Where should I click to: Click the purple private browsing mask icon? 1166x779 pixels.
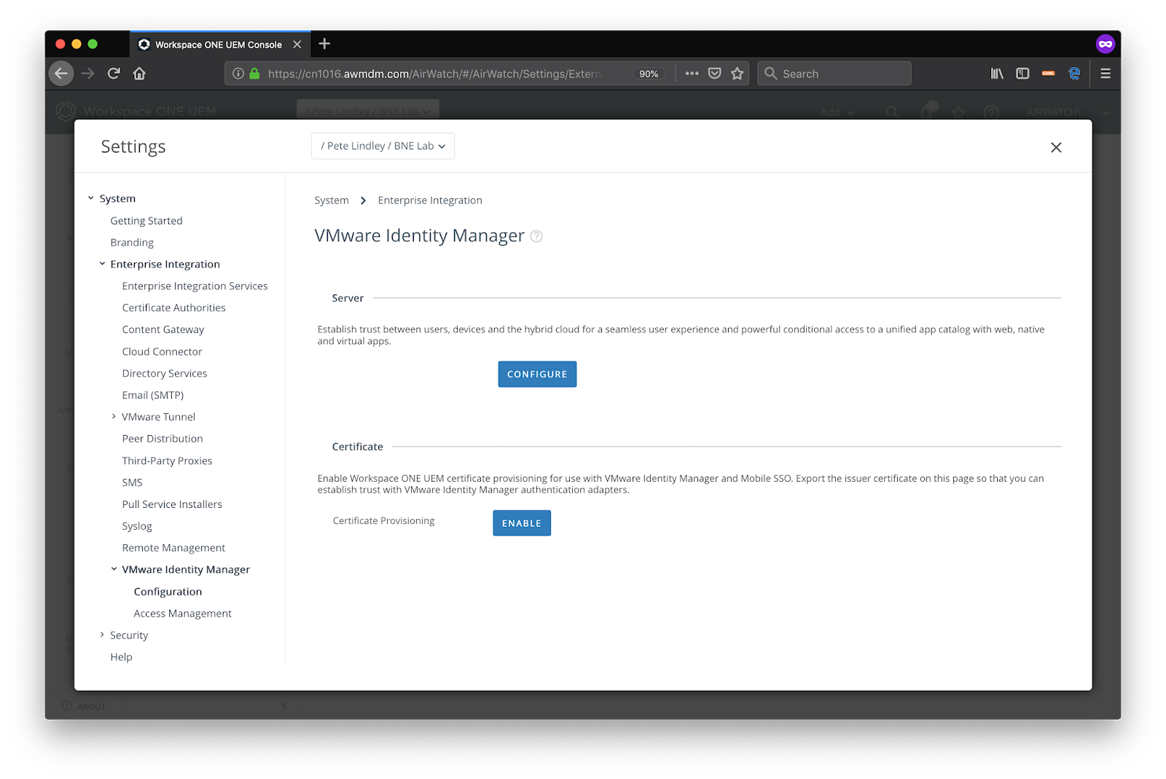click(1106, 44)
